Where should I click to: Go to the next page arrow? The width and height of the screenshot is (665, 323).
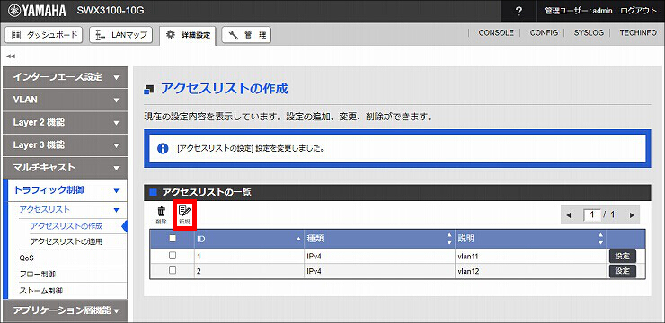[632, 215]
